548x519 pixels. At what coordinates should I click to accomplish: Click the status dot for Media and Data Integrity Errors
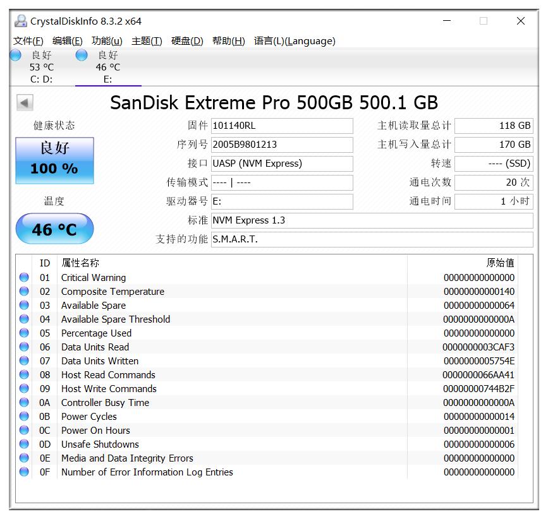pos(24,458)
